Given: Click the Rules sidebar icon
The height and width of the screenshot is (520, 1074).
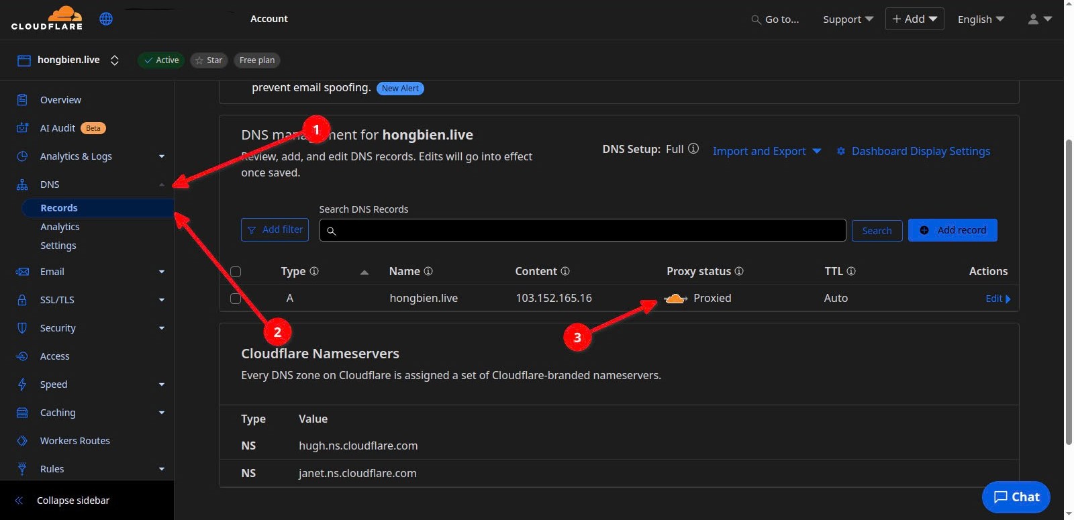Looking at the screenshot, I should point(22,469).
